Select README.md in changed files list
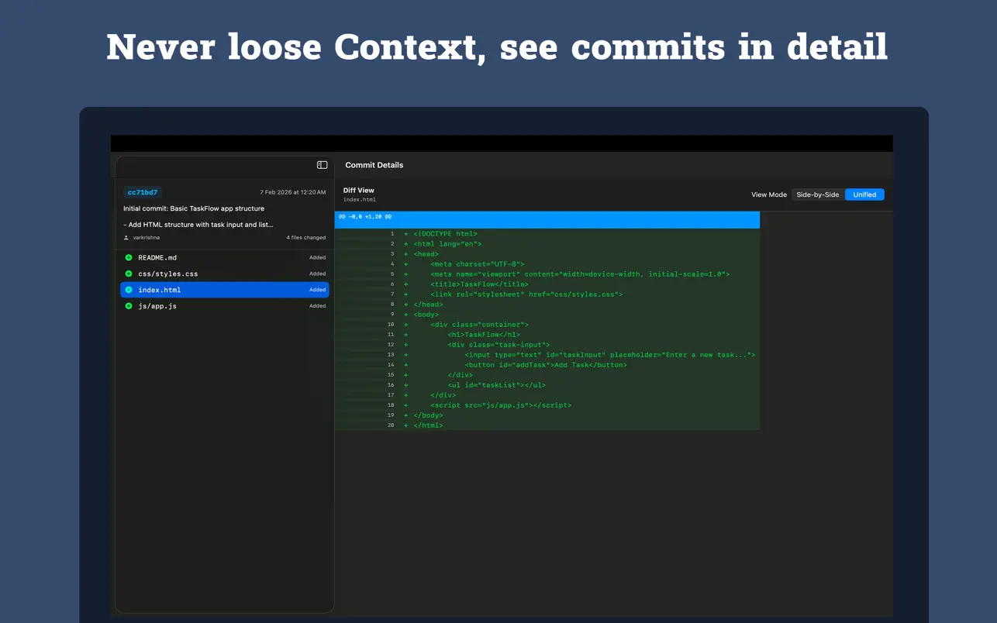This screenshot has height=623, width=997. point(225,257)
